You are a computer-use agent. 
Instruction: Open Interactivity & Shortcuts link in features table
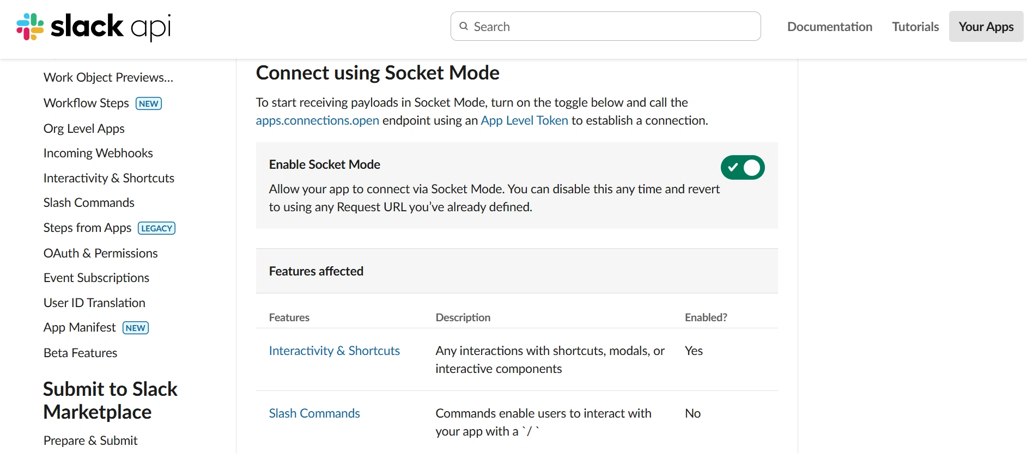pos(335,351)
